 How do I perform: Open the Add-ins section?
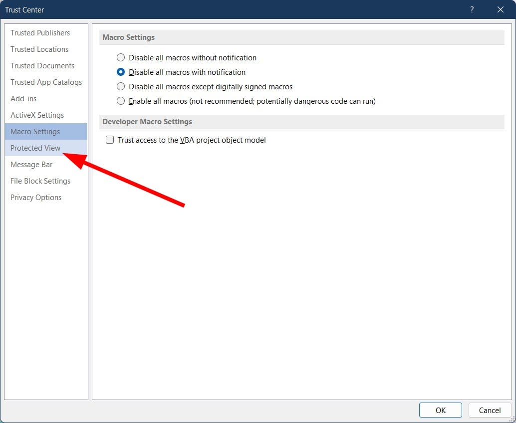click(x=46, y=99)
